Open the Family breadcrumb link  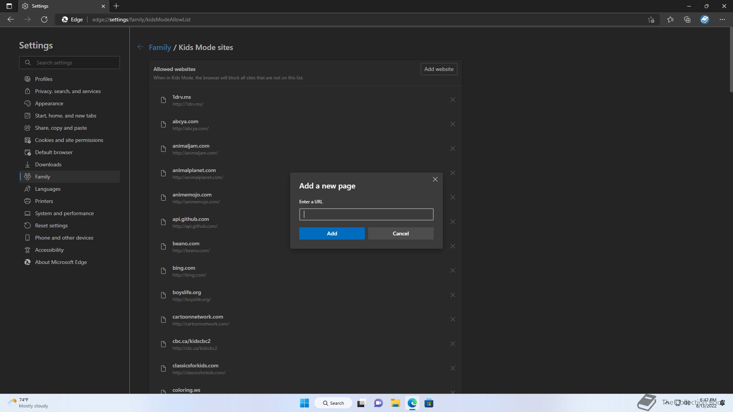coord(160,47)
